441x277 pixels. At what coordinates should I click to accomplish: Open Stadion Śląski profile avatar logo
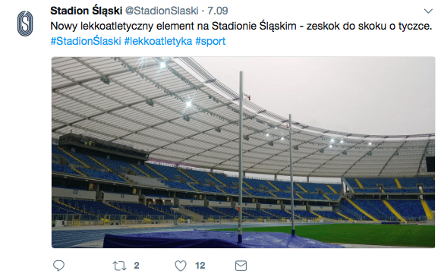point(25,24)
